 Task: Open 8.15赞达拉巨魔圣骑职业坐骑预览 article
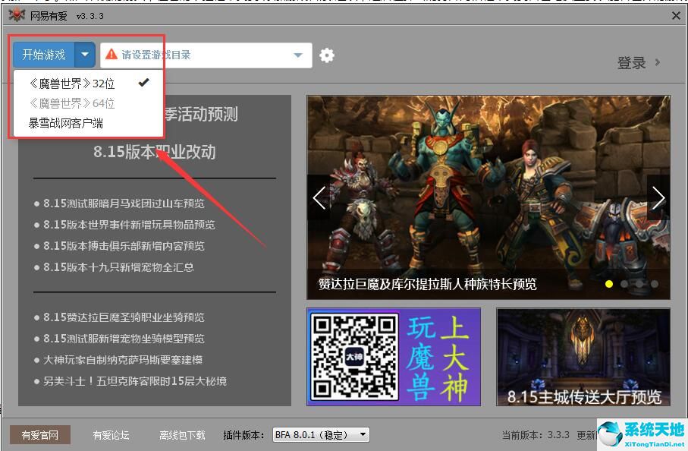point(124,317)
